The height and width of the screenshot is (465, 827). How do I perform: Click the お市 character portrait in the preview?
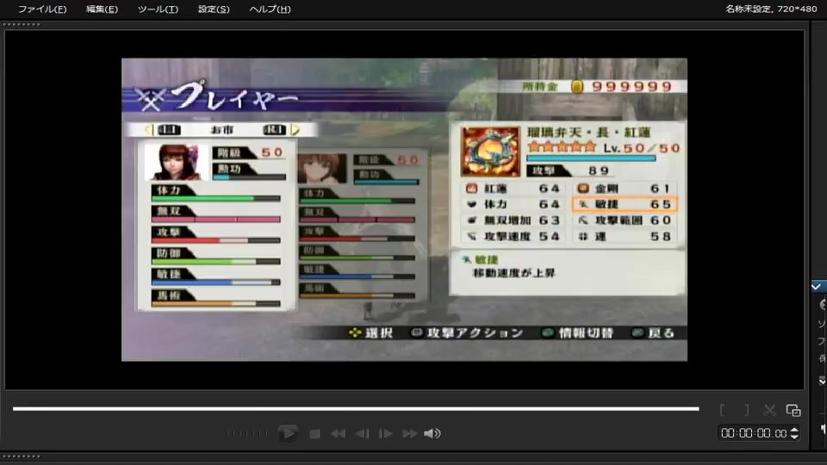click(176, 163)
